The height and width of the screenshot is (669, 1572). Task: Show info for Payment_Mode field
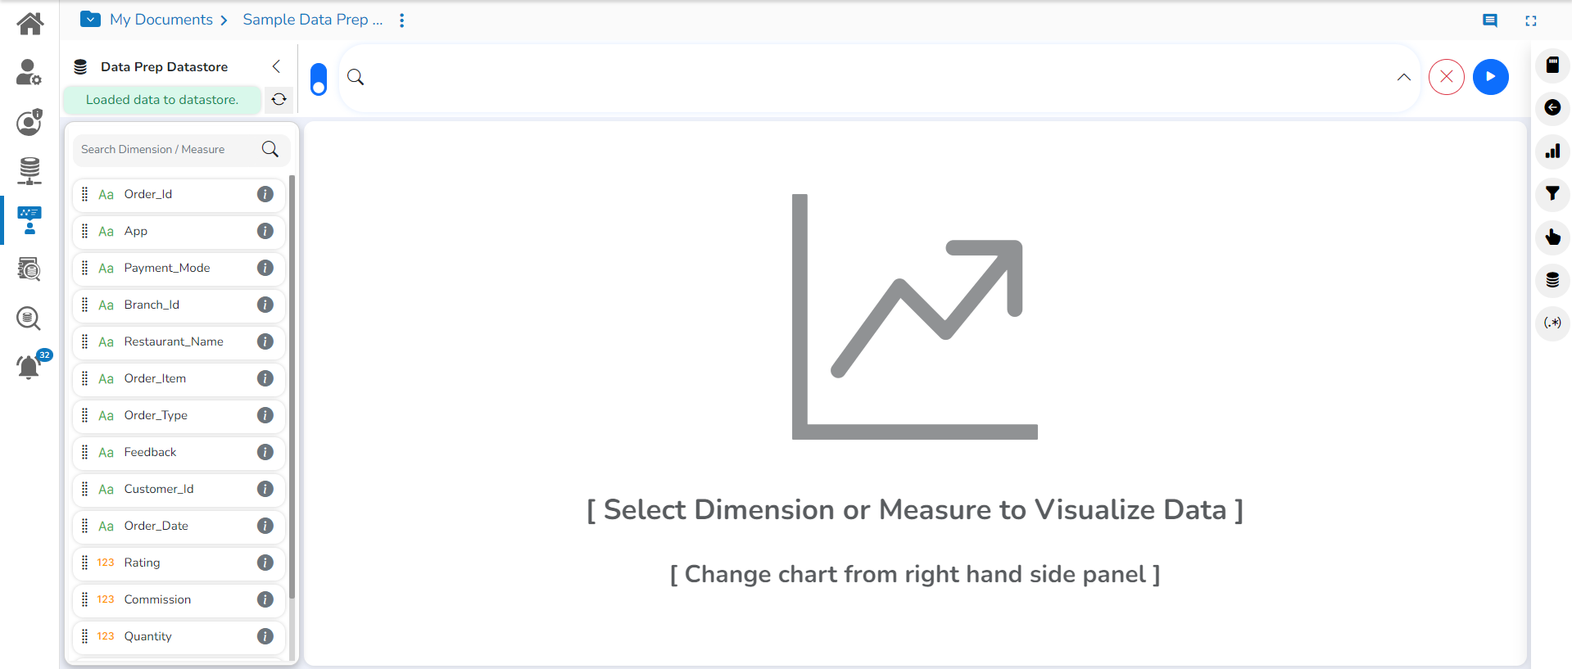point(265,268)
